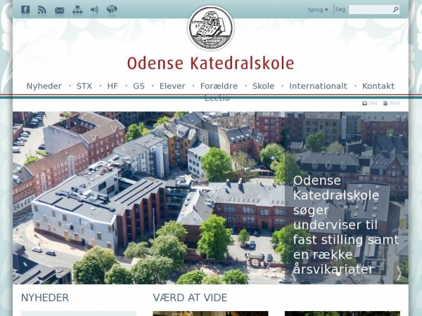Screen dimensions: 422x316
Task: Open the GS menu item
Action: click(x=139, y=86)
